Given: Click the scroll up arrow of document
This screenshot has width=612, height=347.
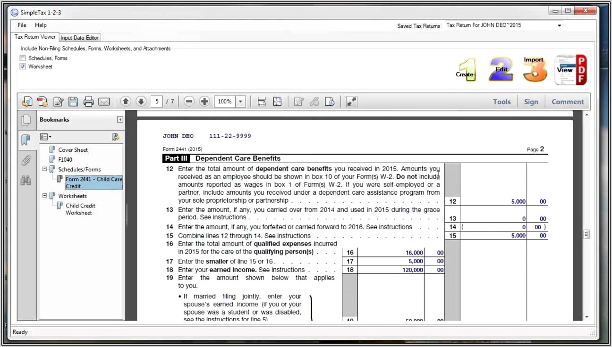Looking at the screenshot, I should [586, 115].
